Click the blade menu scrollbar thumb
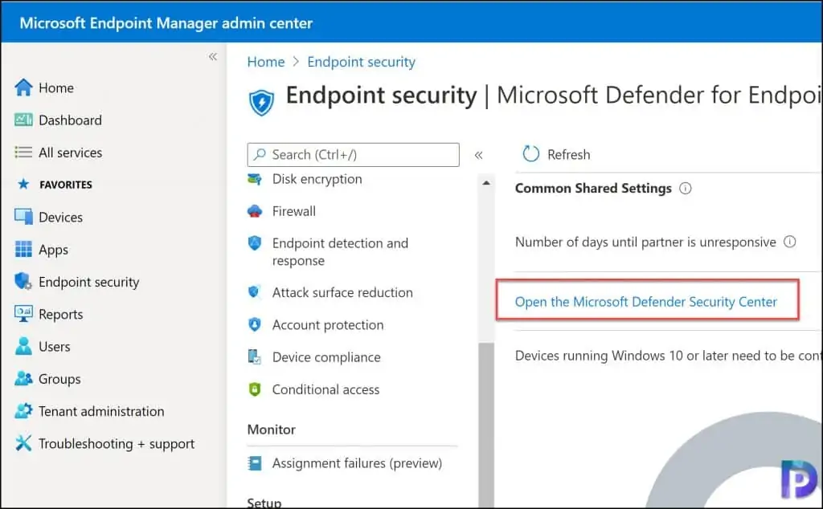The height and width of the screenshot is (509, 823). [x=486, y=425]
